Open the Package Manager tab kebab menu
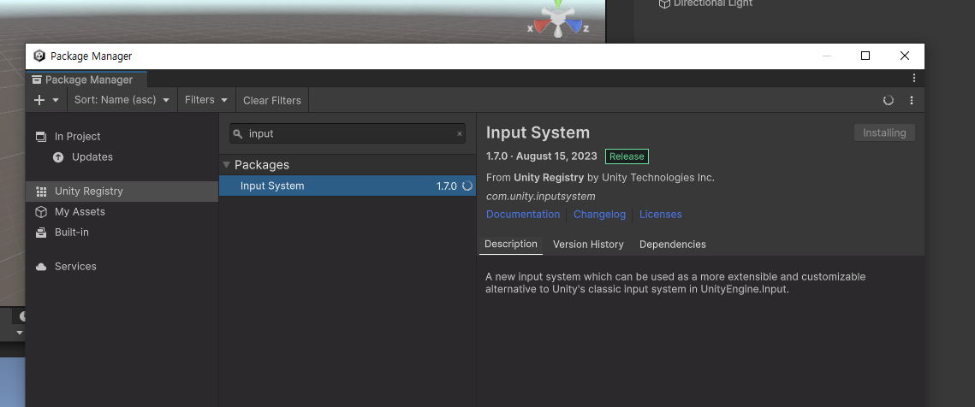 914,78
